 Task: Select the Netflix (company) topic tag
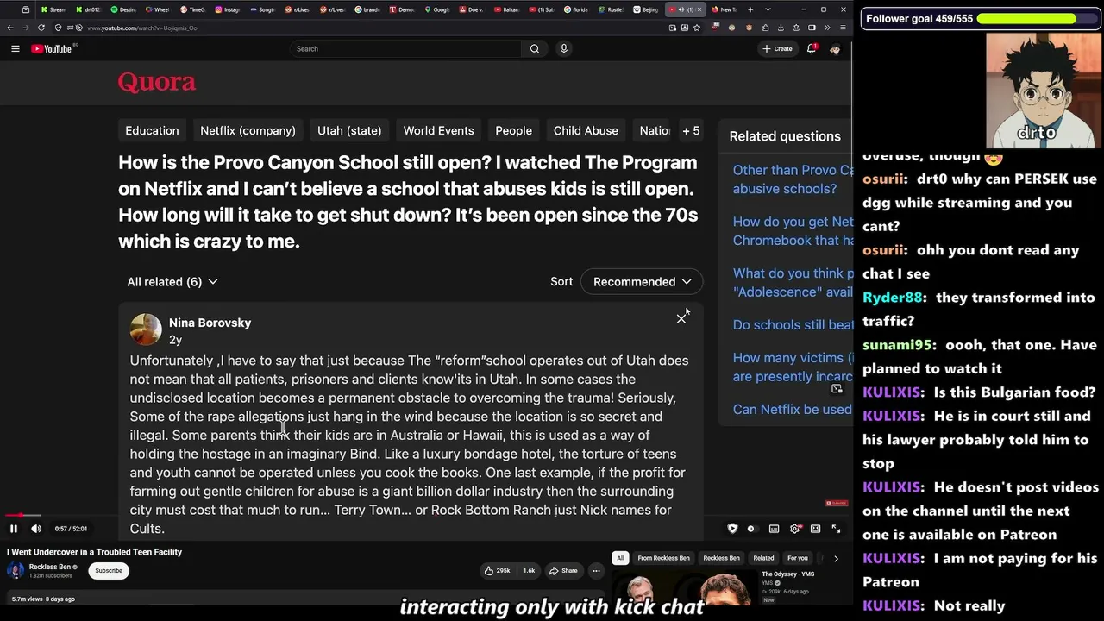(248, 130)
